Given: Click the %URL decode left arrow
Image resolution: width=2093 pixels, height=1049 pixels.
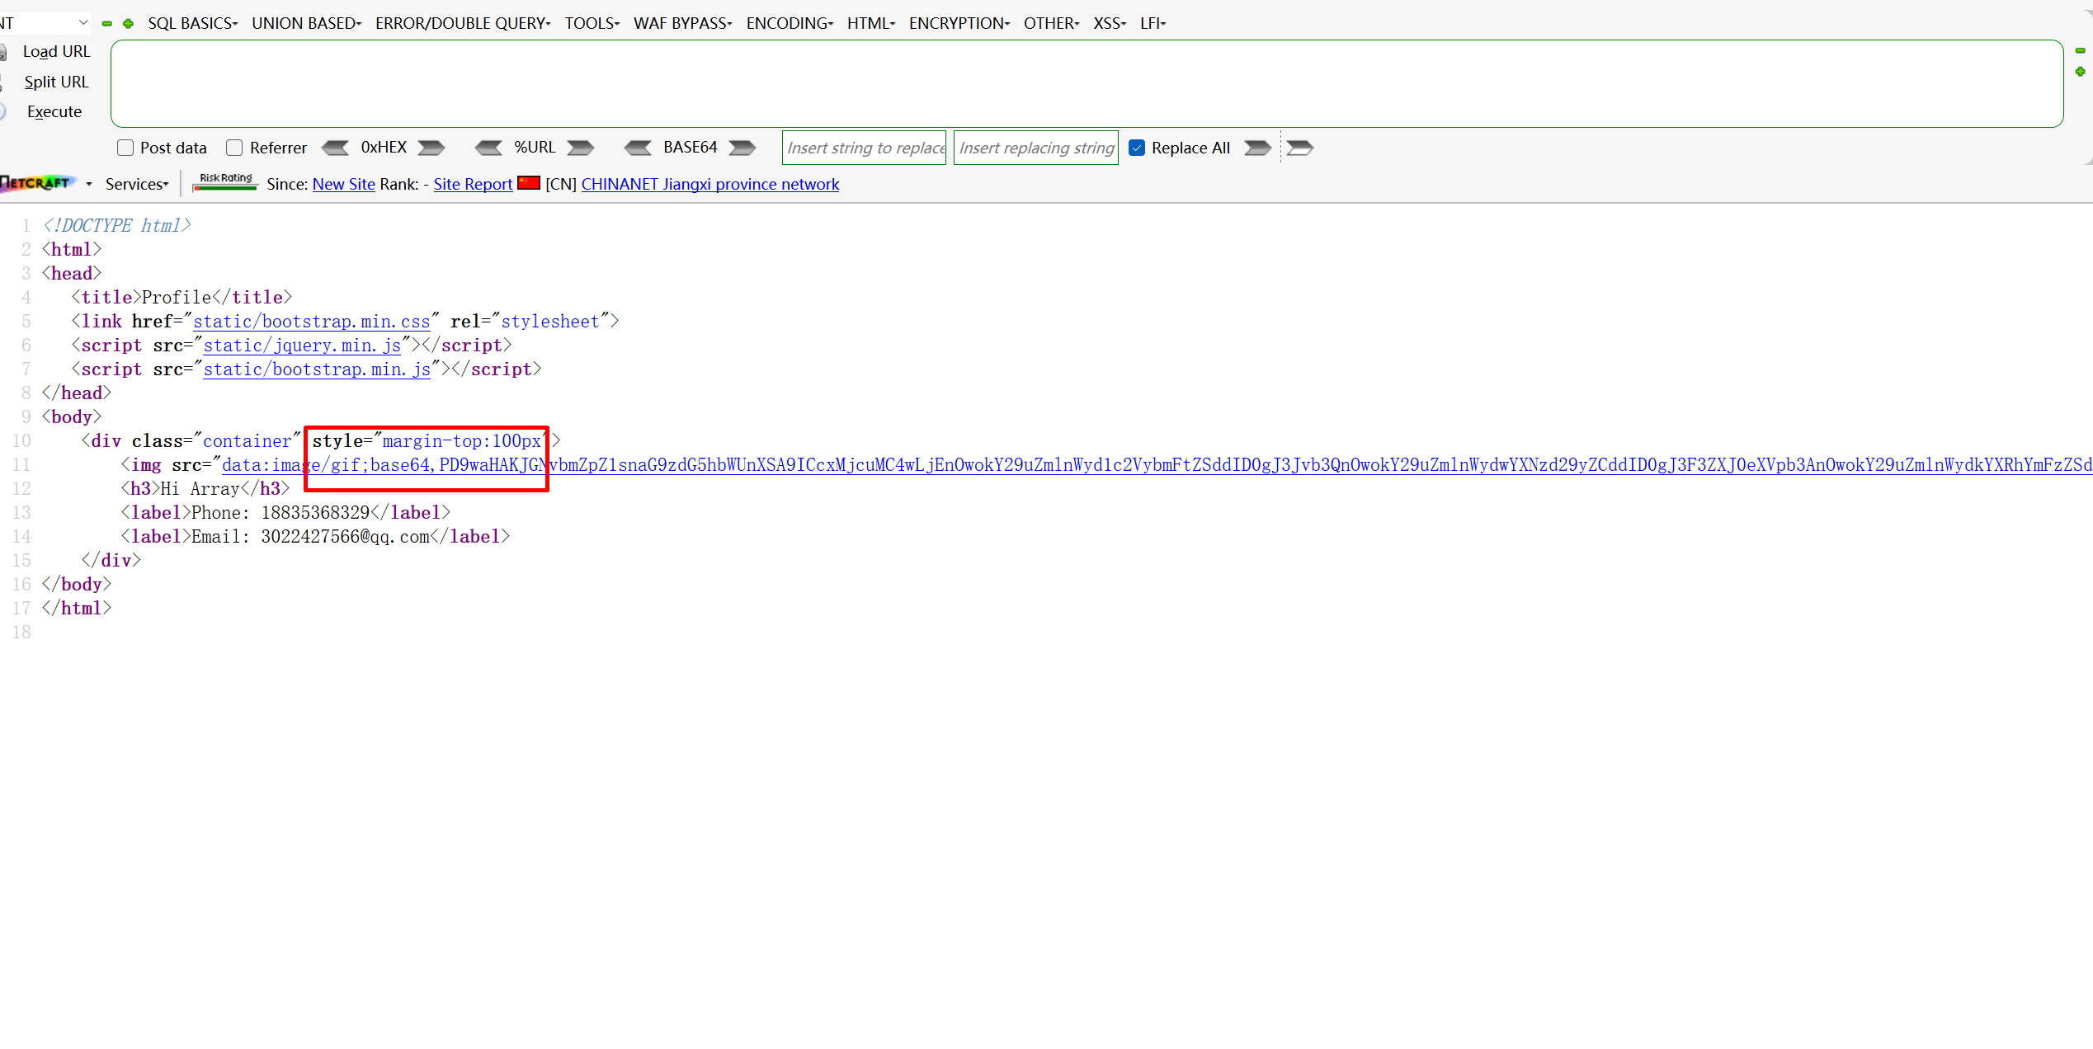Looking at the screenshot, I should [488, 148].
